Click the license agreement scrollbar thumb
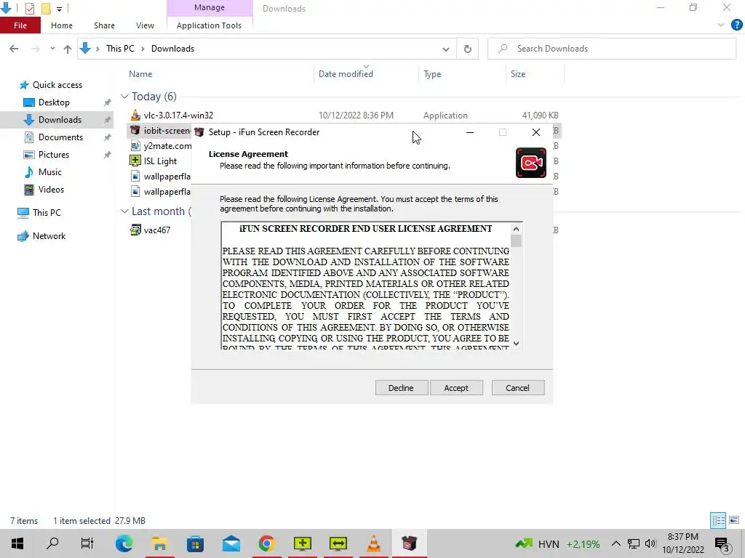The height and width of the screenshot is (558, 745). (x=516, y=241)
